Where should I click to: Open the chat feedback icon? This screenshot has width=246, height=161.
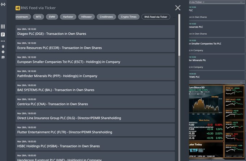pos(3,57)
